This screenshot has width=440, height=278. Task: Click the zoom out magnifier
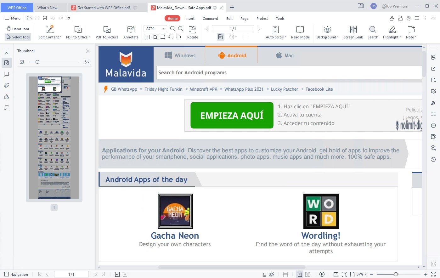(x=172, y=29)
